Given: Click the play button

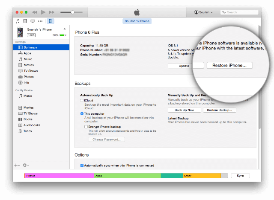Looking at the screenshot, I should pyautogui.click(x=43, y=12).
